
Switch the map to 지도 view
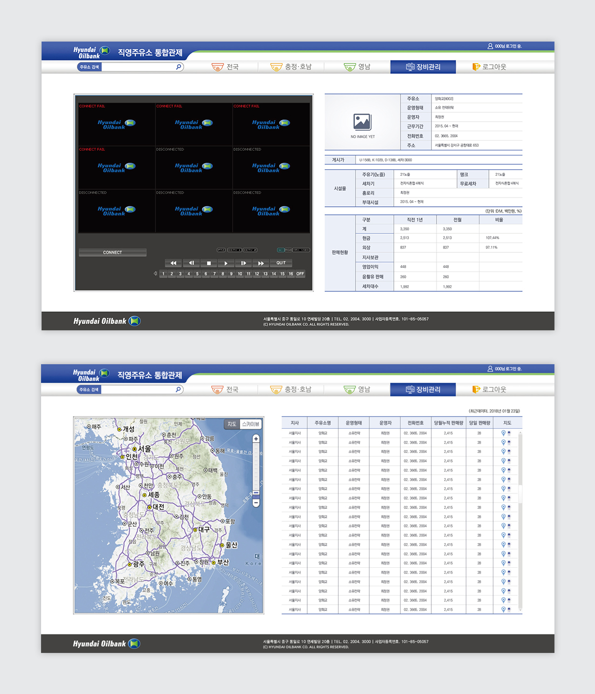tap(232, 424)
